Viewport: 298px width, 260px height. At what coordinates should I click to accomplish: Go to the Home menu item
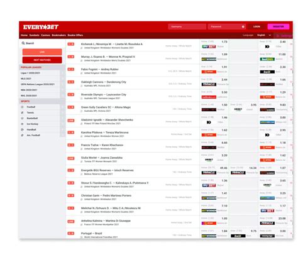pyautogui.click(x=24, y=35)
